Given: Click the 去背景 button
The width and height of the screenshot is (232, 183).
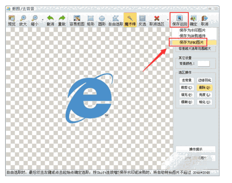Looking at the screenshot, I should click(187, 80).
